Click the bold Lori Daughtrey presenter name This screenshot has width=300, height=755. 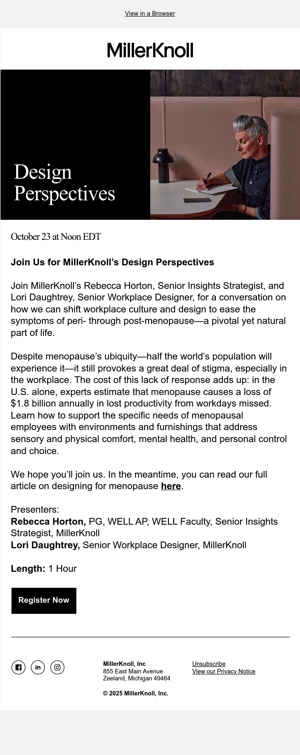pyautogui.click(x=45, y=545)
